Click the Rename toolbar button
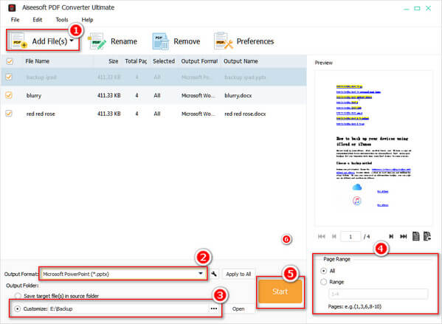 coord(112,41)
